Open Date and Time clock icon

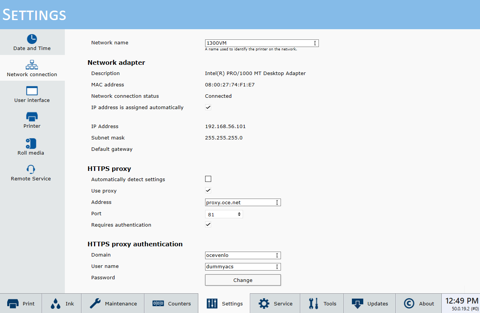(32, 39)
